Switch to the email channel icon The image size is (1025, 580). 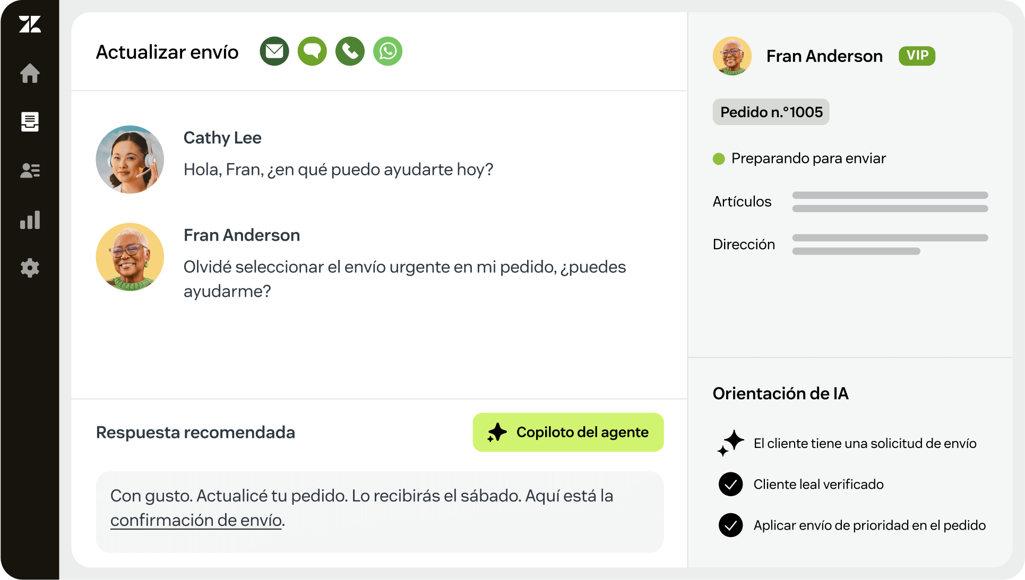point(274,51)
